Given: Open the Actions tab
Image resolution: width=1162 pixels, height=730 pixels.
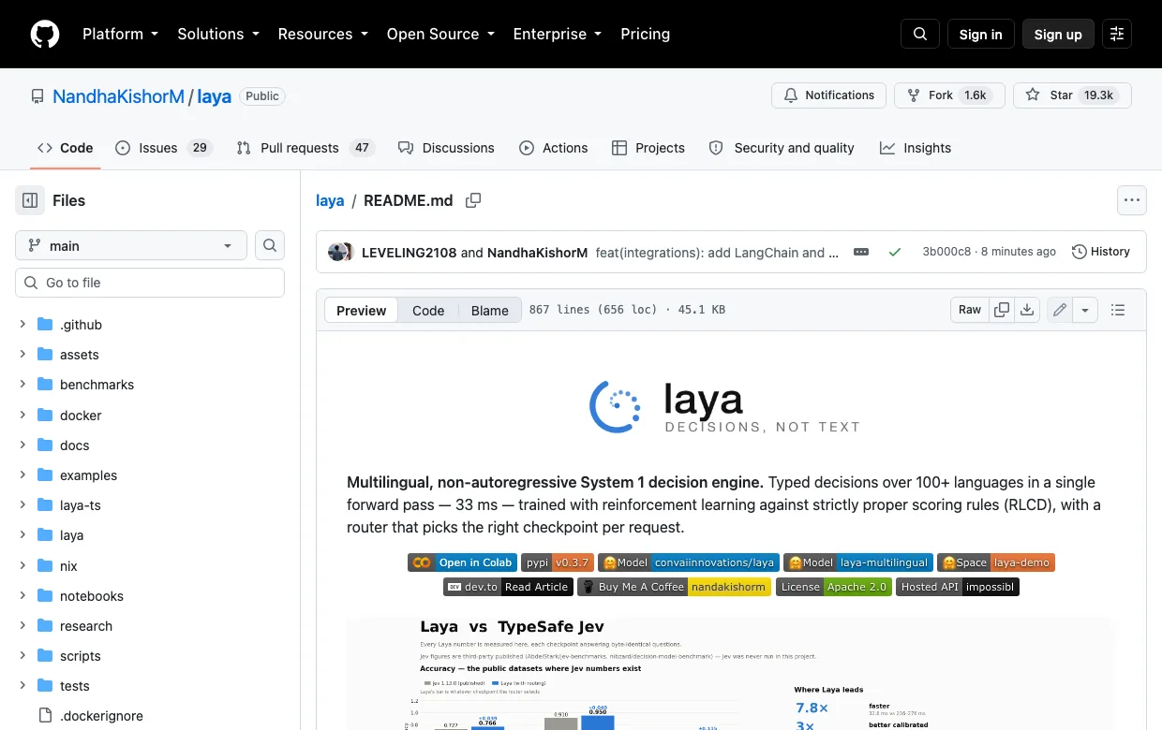Looking at the screenshot, I should coord(553,148).
